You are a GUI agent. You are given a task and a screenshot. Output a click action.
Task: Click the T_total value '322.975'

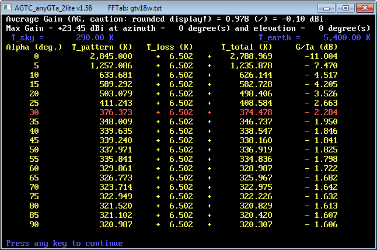pyautogui.click(x=256, y=187)
